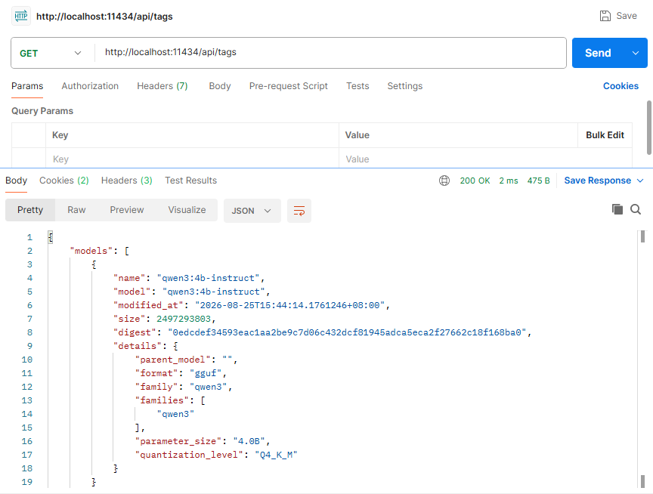Open the Test Results tab
The height and width of the screenshot is (494, 653).
coord(190,181)
